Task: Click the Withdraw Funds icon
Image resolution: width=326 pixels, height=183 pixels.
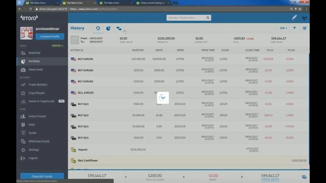Action: coord(23,141)
